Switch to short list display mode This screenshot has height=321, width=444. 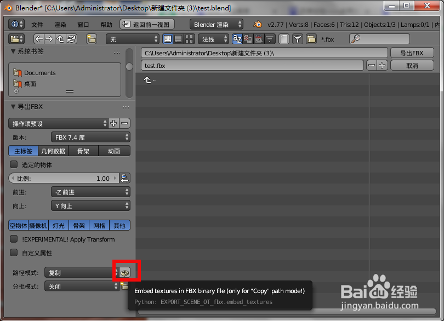click(168, 39)
